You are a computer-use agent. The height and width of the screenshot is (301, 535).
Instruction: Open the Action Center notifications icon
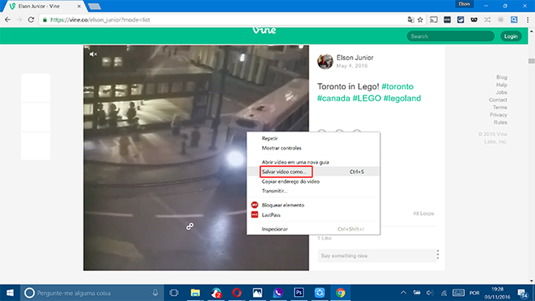click(522, 293)
